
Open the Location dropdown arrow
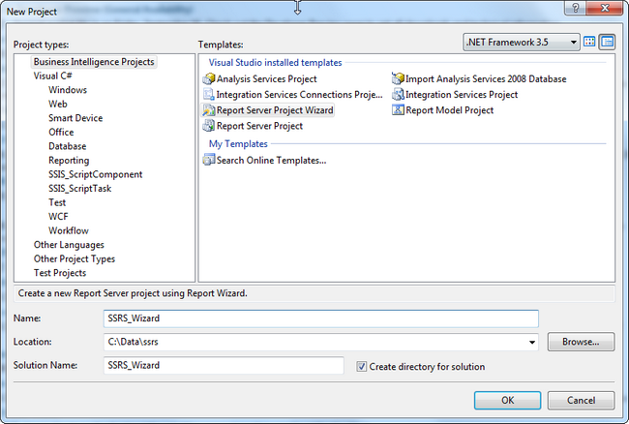532,342
